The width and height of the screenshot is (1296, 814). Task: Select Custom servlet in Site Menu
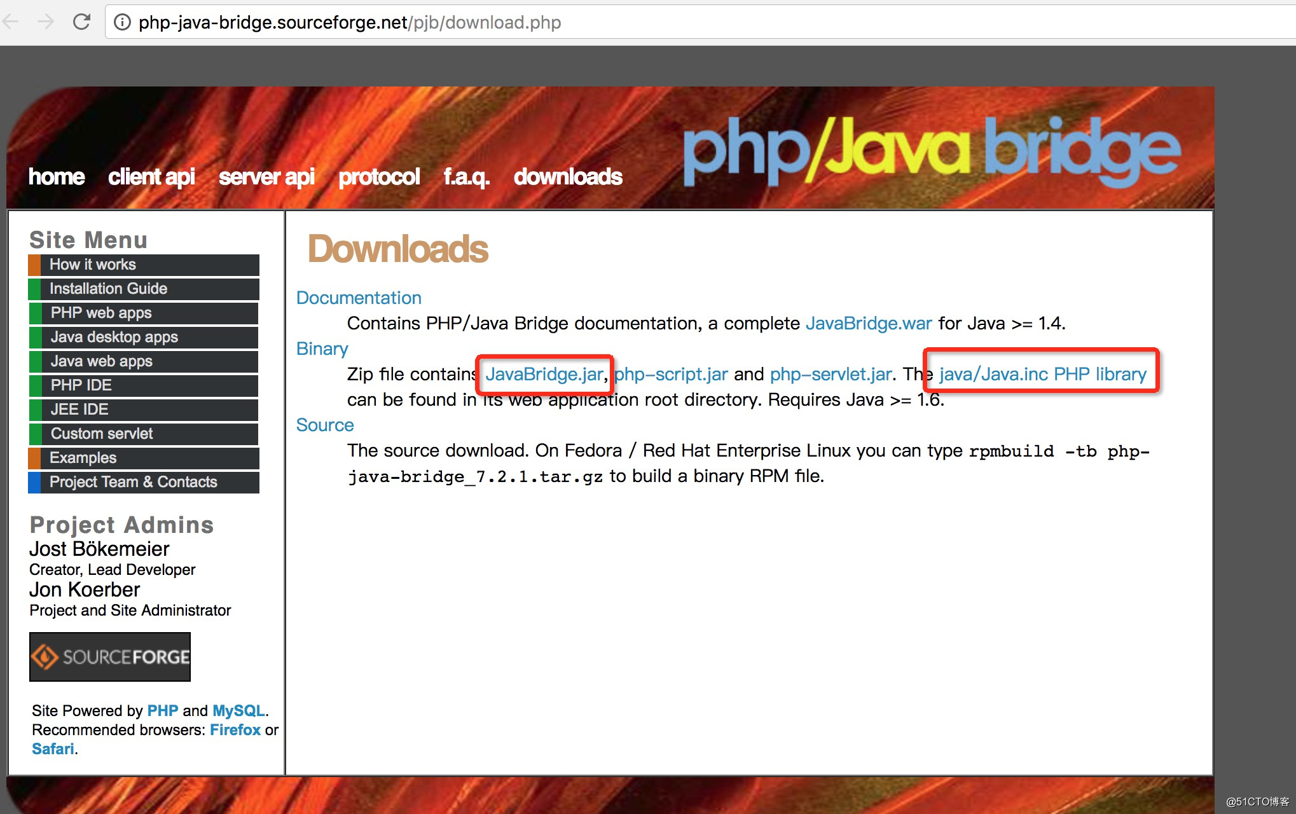click(144, 434)
